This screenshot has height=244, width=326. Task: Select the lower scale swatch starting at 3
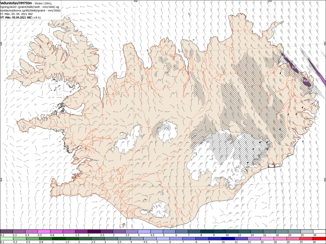(x=111, y=239)
